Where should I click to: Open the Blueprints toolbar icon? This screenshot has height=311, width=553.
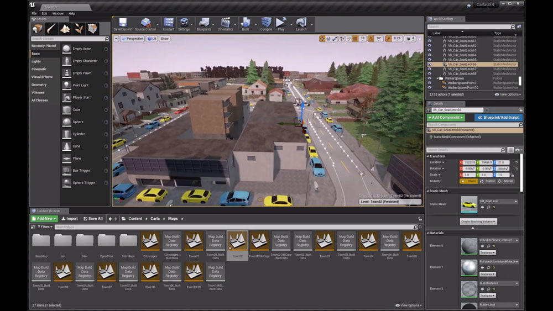point(204,23)
